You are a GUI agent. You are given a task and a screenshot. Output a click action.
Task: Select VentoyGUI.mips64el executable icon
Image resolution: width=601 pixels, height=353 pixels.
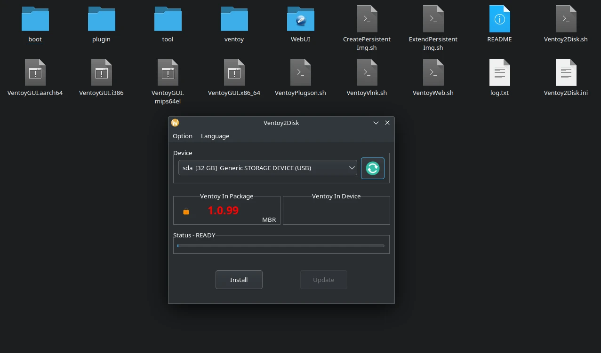click(x=168, y=72)
